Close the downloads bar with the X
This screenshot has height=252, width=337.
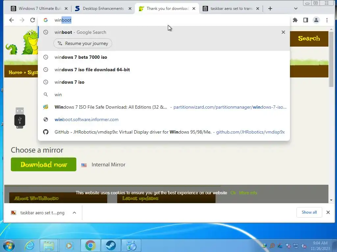[328, 212]
